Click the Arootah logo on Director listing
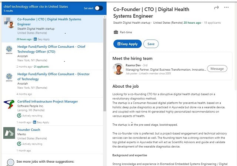 point(9,77)
